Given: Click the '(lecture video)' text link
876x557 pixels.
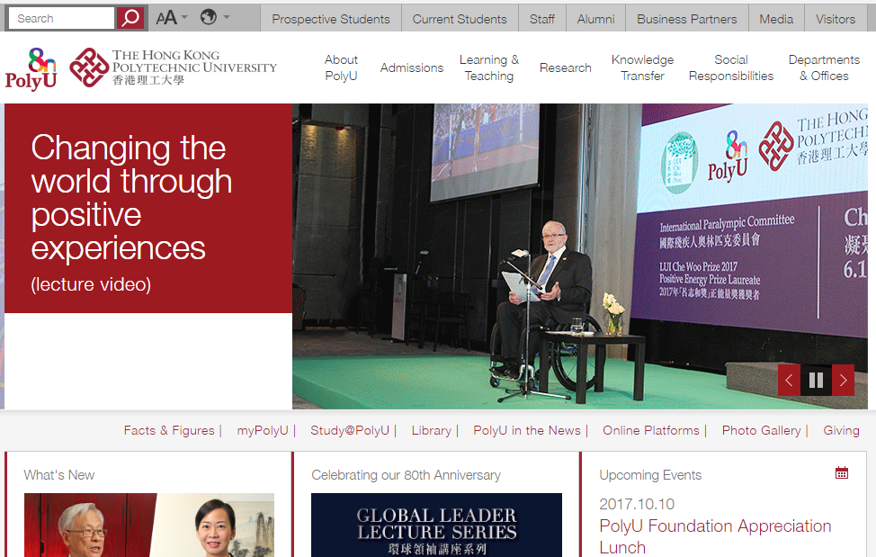Looking at the screenshot, I should [91, 284].
